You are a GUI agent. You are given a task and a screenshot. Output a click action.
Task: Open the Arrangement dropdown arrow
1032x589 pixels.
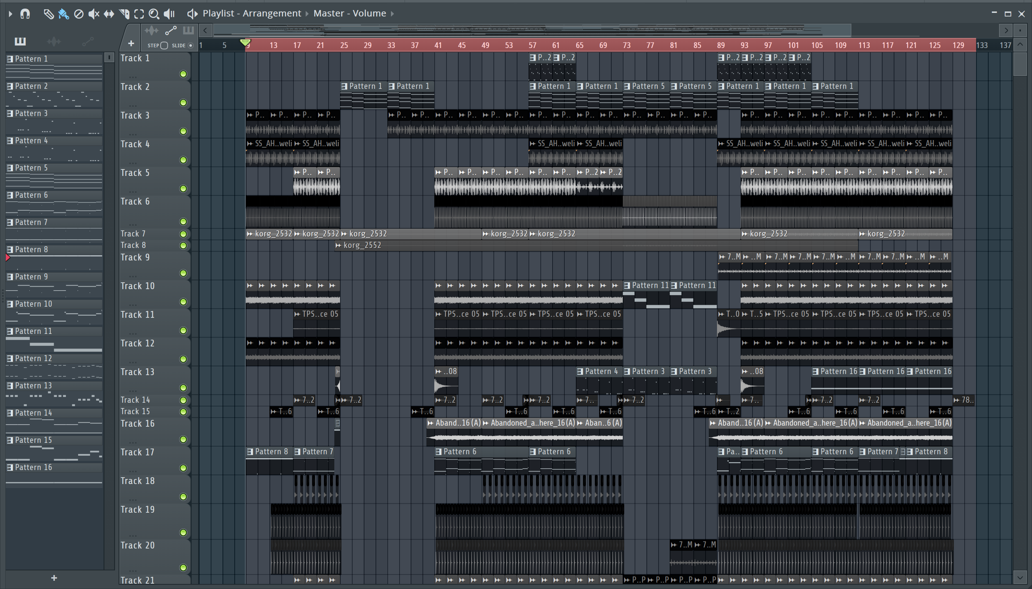(x=307, y=14)
